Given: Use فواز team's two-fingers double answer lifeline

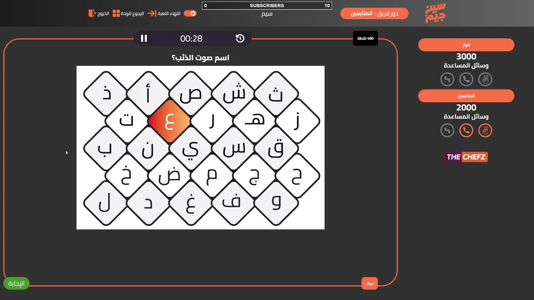Looking at the screenshot, I should pyautogui.click(x=485, y=79).
